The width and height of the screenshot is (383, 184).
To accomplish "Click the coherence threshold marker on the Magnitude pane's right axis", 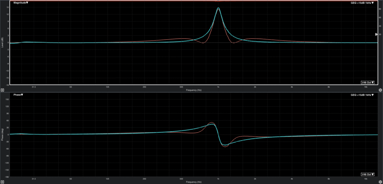I will tap(376, 34).
